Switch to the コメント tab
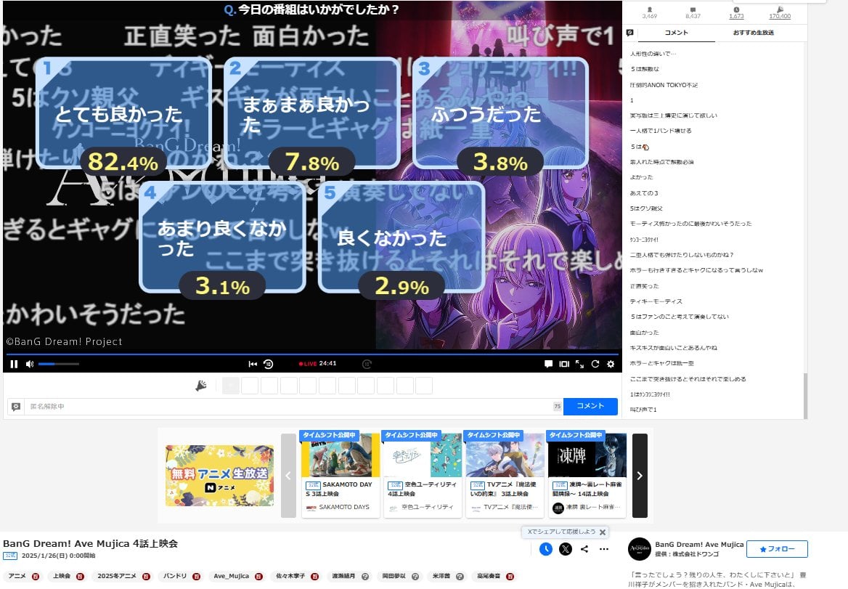 tap(677, 33)
